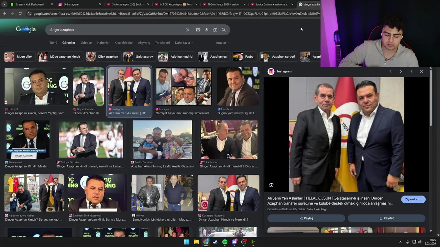Open 'Daha Fazla Bilgi' copyright link
The image size is (440, 247).
[316, 209]
